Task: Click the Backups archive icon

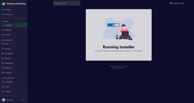Action: coord(3,68)
